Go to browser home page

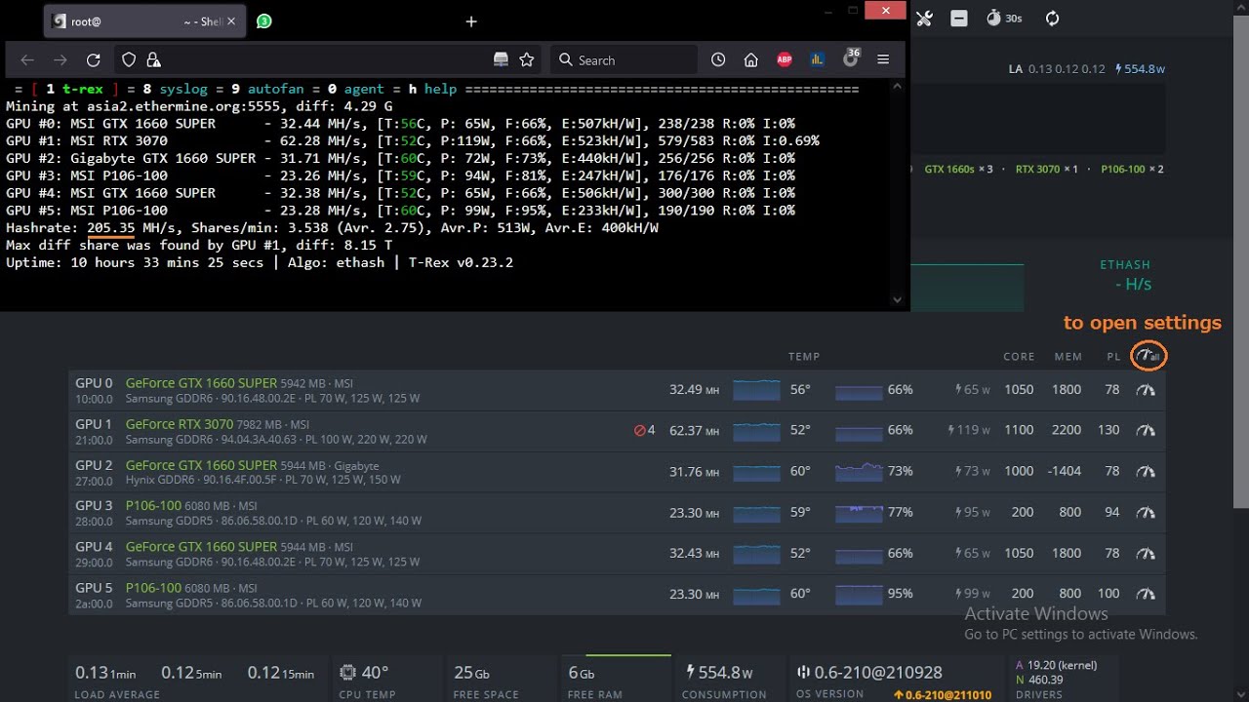click(751, 59)
